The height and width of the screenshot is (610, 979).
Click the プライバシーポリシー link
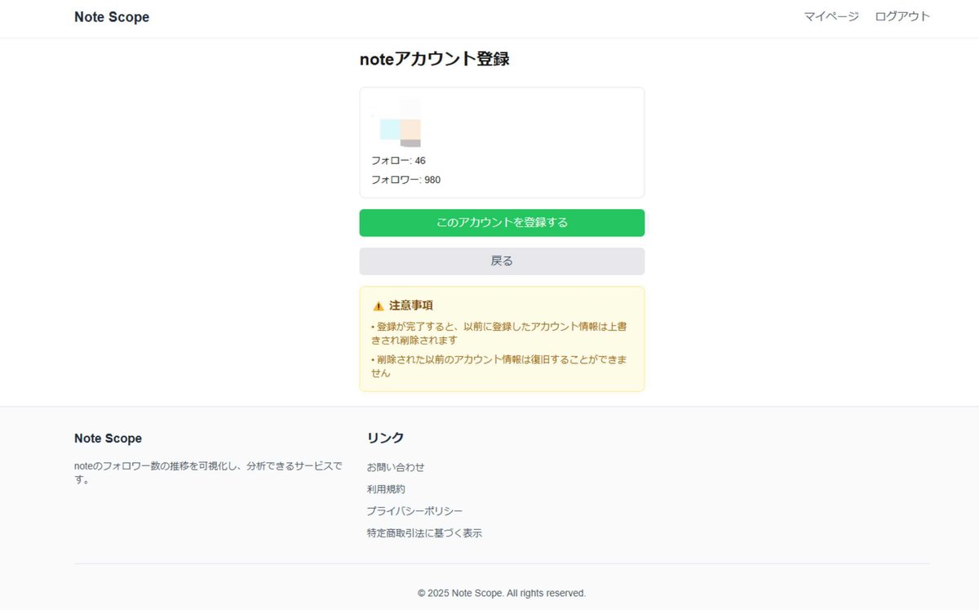414,510
